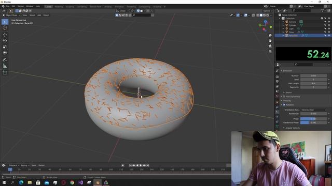Activate the 3D Cursor tool
This screenshot has width=332, height=186.
point(5,28)
